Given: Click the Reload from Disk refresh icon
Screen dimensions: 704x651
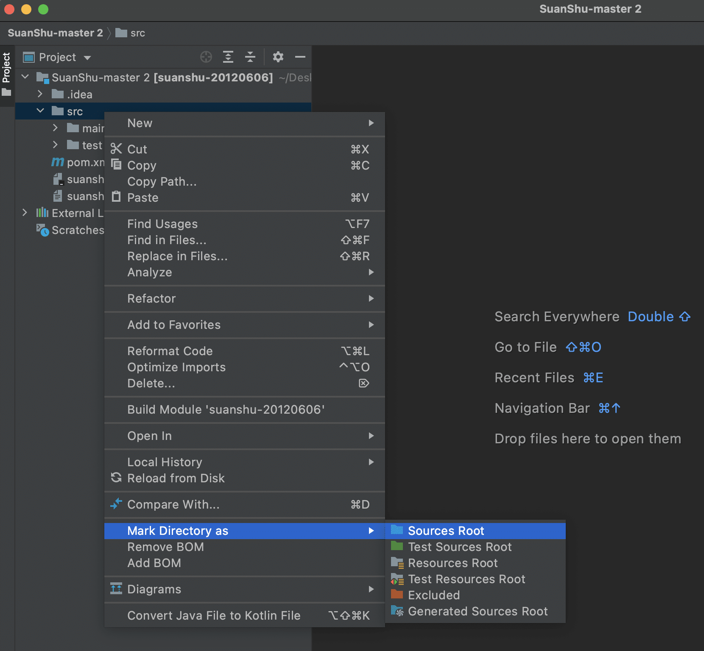Looking at the screenshot, I should click(116, 478).
